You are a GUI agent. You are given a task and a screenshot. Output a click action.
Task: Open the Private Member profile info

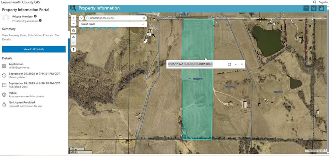pos(35,16)
